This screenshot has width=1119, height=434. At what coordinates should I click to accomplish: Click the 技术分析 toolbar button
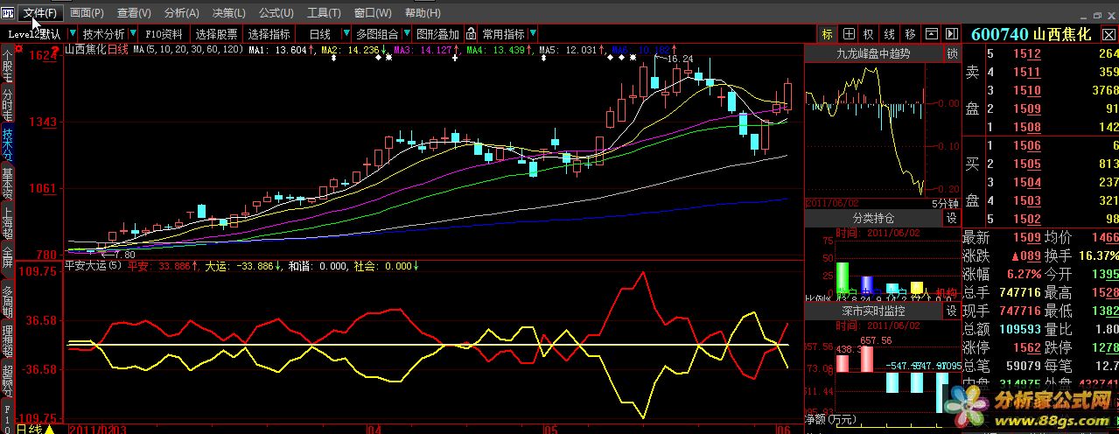point(104,34)
